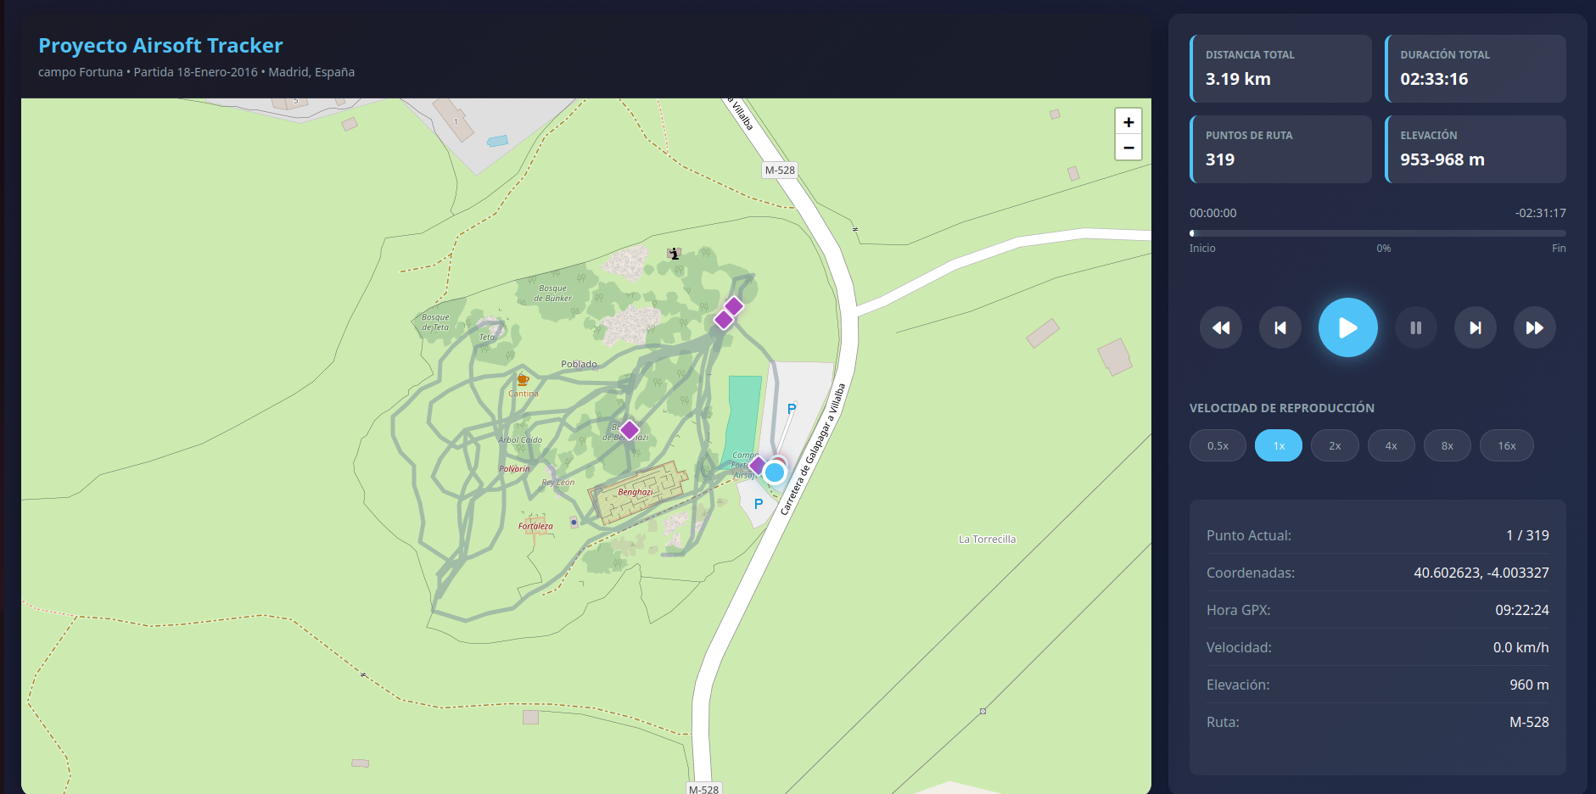The image size is (1596, 794).
Task: Skip to previous route point
Action: [1280, 327]
